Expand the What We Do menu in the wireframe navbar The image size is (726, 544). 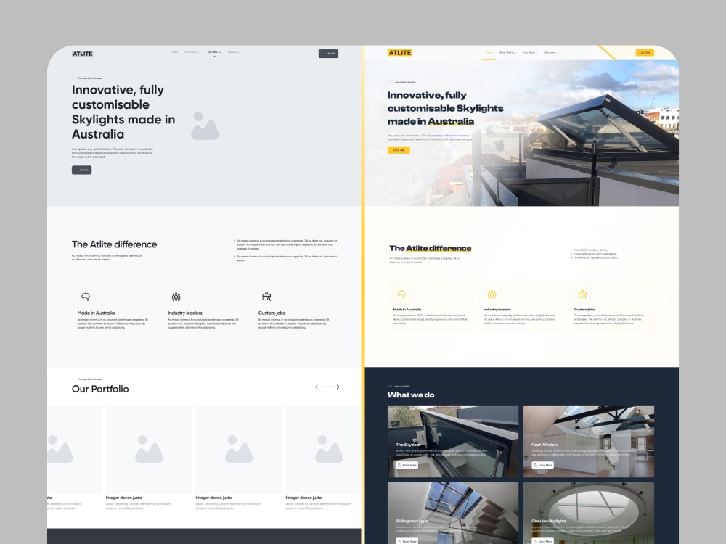(x=192, y=52)
